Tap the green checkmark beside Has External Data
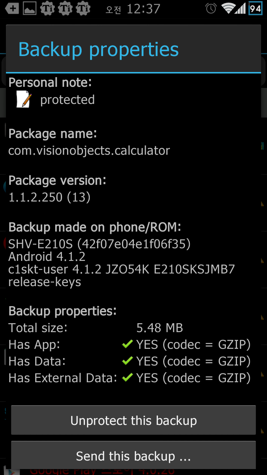 [127, 377]
